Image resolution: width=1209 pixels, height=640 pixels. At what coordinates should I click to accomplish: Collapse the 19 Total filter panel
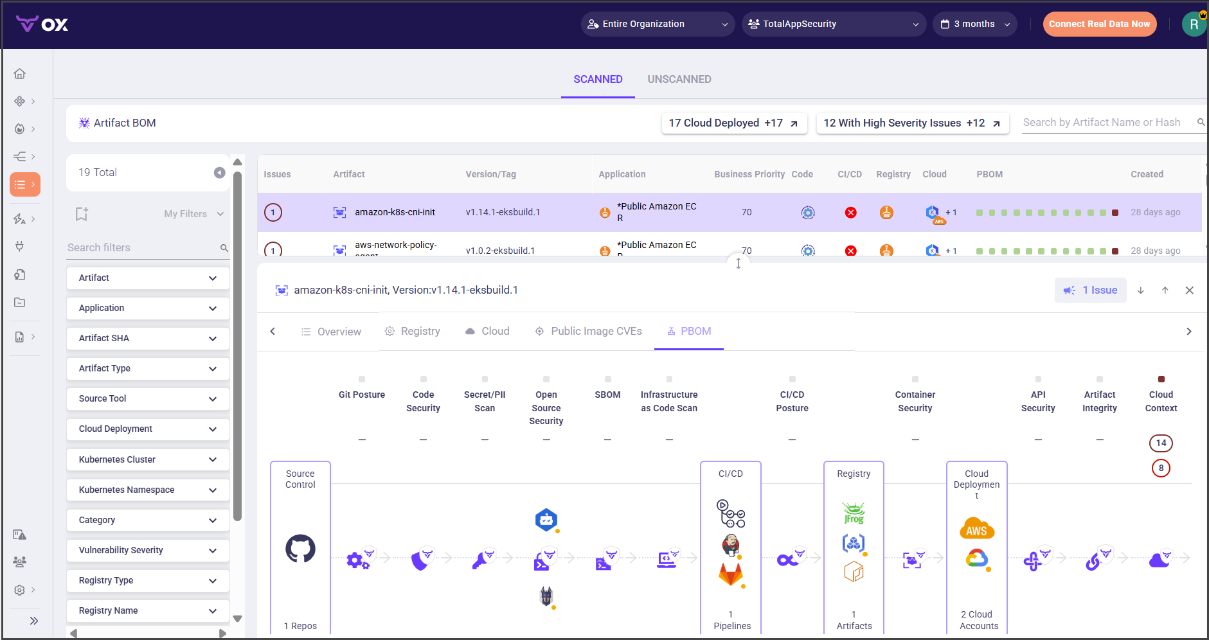219,173
